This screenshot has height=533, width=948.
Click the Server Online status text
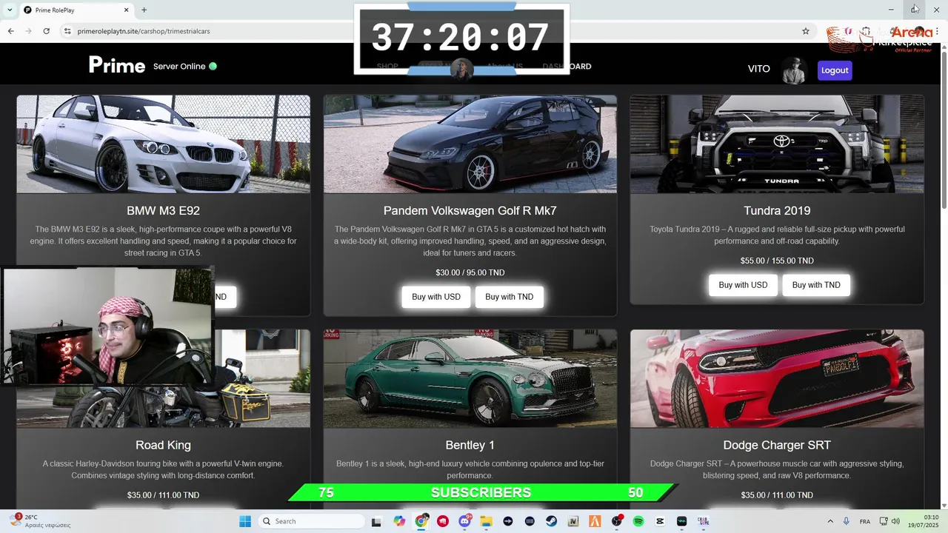click(x=179, y=66)
